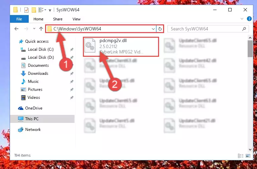Open the File ribbon tab
This screenshot has width=257, height=169.
tap(19, 19)
